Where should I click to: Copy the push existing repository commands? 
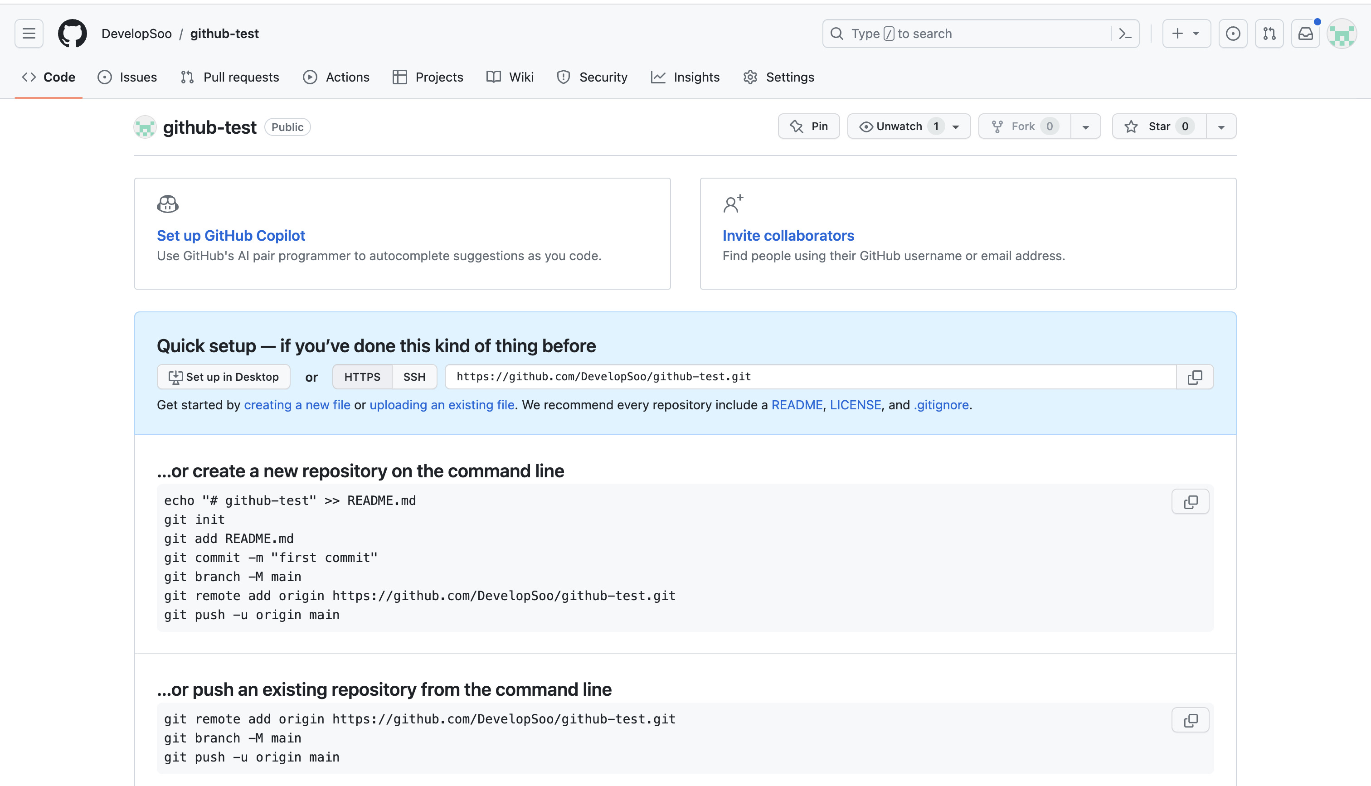[x=1191, y=720]
